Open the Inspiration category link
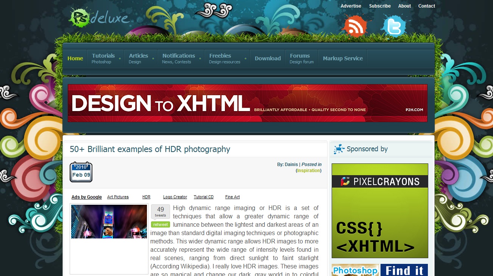This screenshot has width=493, height=276. (309, 171)
